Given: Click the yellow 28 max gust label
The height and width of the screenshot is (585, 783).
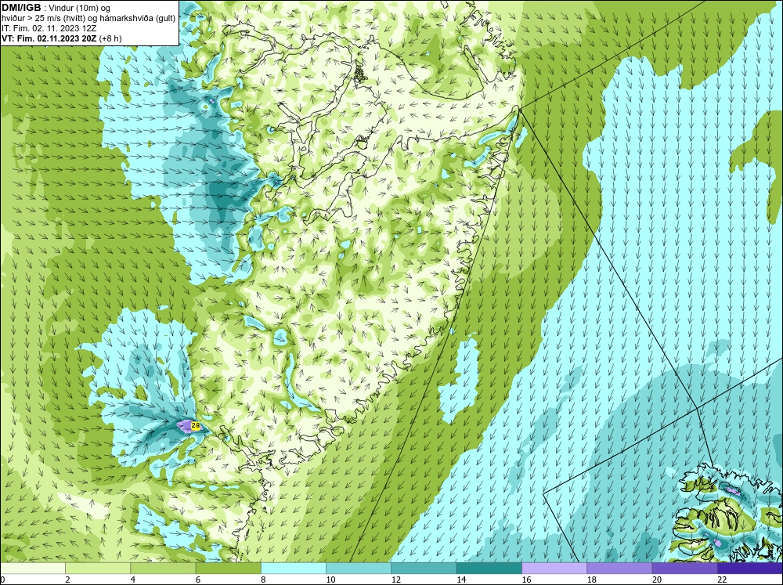Looking at the screenshot, I should (196, 426).
